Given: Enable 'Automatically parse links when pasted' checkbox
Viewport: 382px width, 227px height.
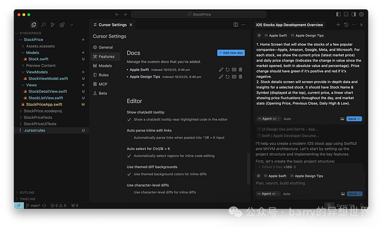Looking at the screenshot, I should coord(129,138).
